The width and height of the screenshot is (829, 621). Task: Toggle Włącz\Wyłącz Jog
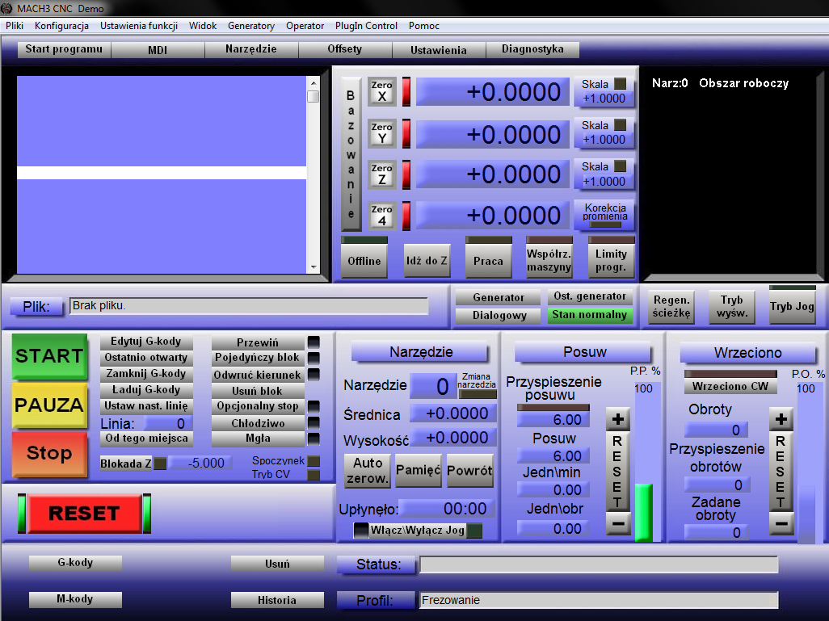pos(418,530)
